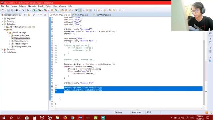Toggle Link with Editor in Package Explorer
This screenshot has height=120, width=213.
point(29,15)
